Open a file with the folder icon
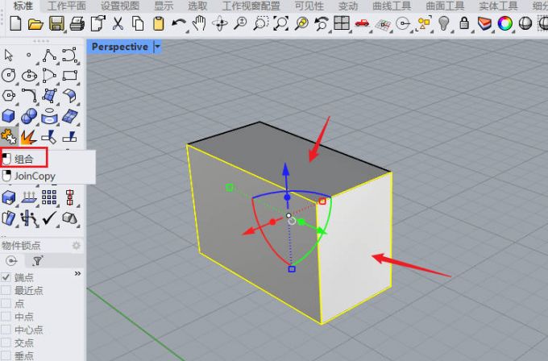Screen dimensions: 548x361 [35, 24]
